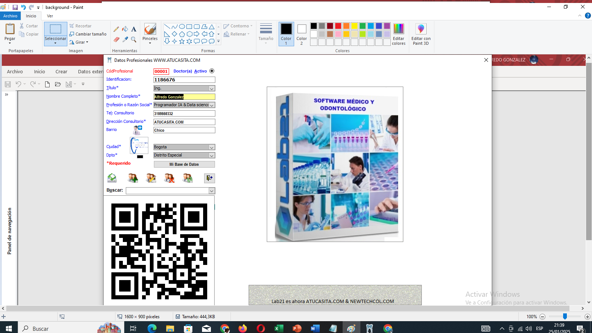Open Editar colores palette
Screen dimensions: 592x333
pyautogui.click(x=398, y=34)
